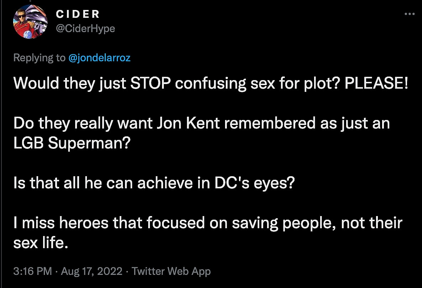Open the more options ellipsis menu
The height and width of the screenshot is (288, 422).
tap(410, 14)
